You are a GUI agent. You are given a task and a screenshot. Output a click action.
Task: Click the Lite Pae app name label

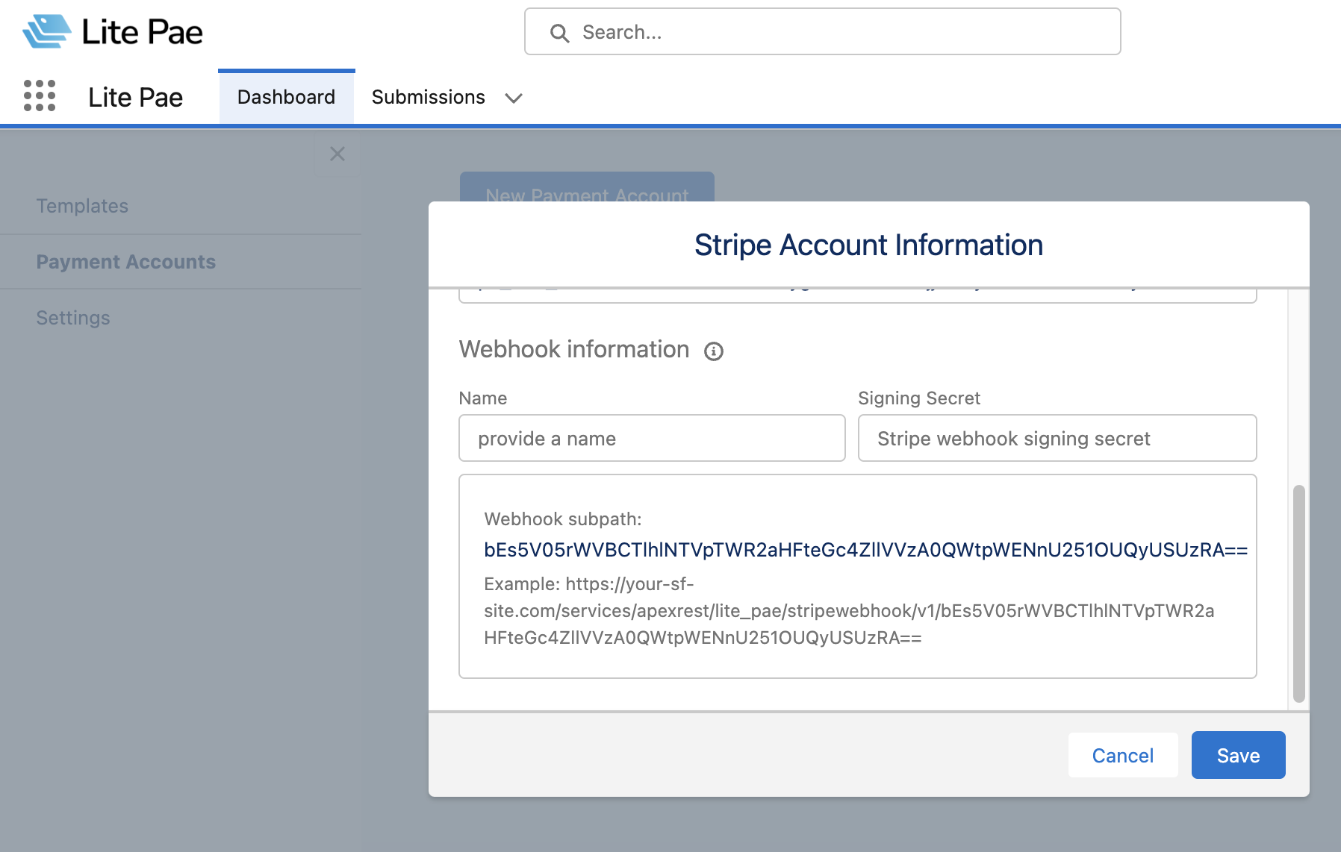pyautogui.click(x=135, y=97)
